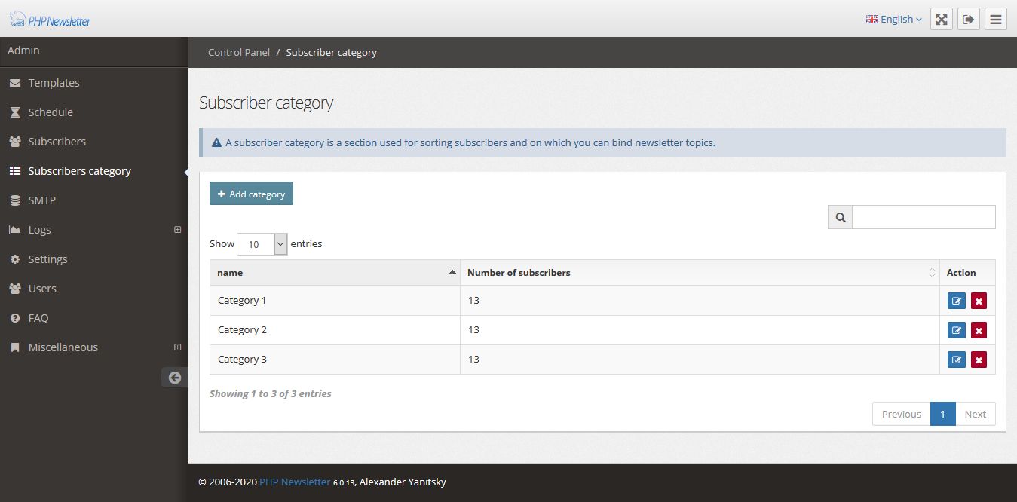Image resolution: width=1017 pixels, height=502 pixels.
Task: Expand the Miscellaneous menu section
Action: point(178,347)
